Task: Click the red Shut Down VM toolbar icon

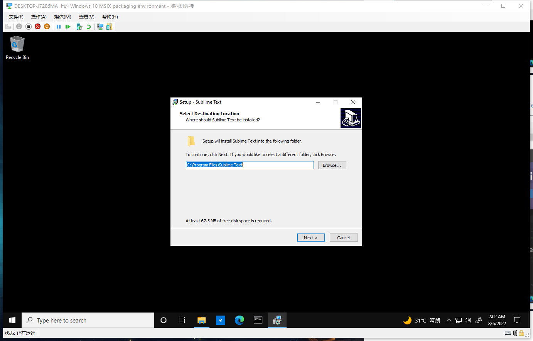Action: click(37, 27)
